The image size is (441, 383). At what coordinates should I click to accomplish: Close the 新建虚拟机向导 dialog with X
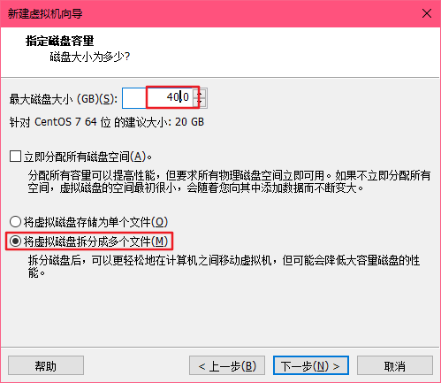pos(427,13)
